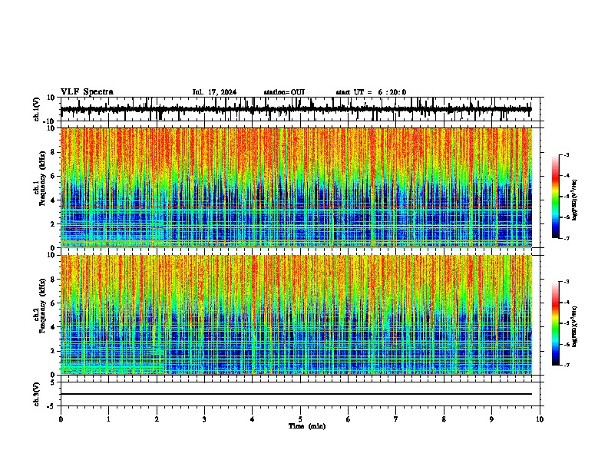The width and height of the screenshot is (608, 470).
Task: Click inside the ch.1 spectrogram panel
Action: click(296, 187)
